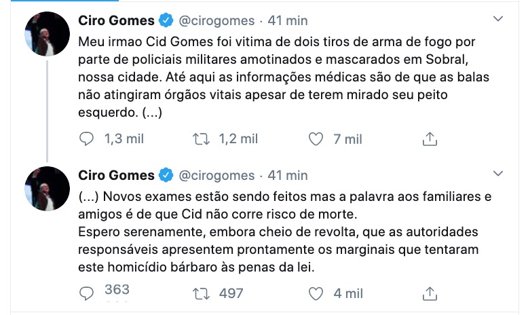The image size is (528, 315).
Task: Expand second tweet's options chevron
Action: (498, 172)
